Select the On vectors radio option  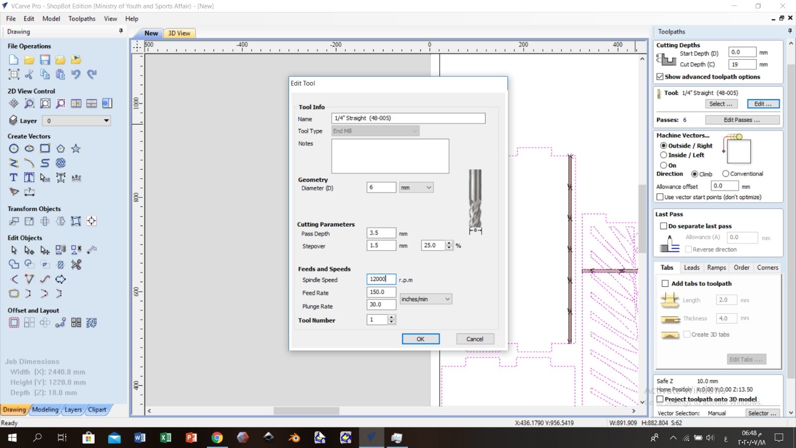663,165
